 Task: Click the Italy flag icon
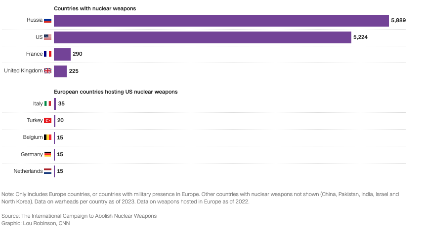[x=47, y=103]
